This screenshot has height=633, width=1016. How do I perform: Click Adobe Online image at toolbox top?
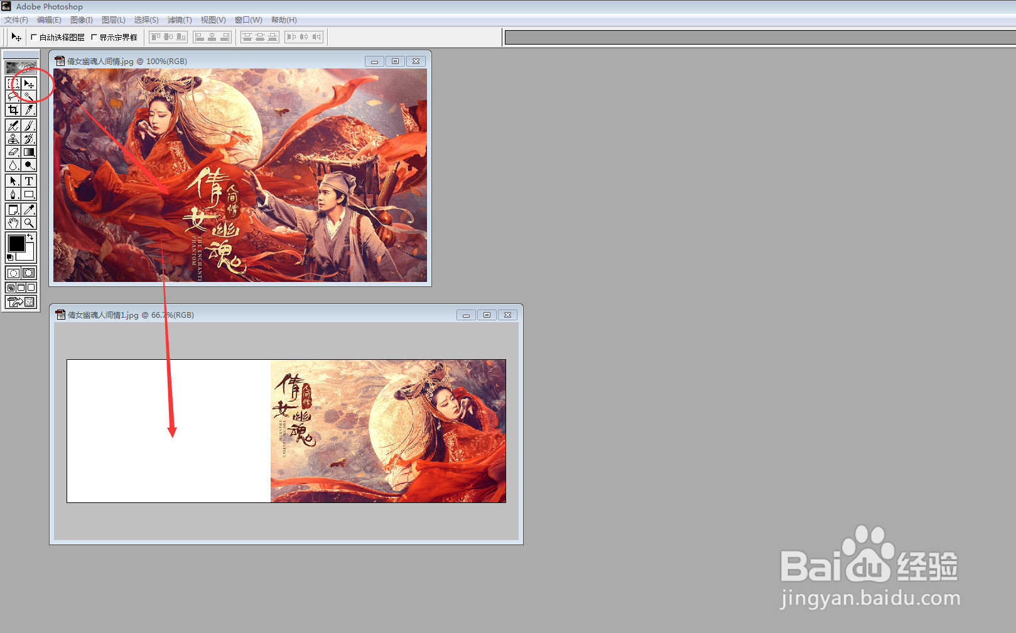point(21,67)
